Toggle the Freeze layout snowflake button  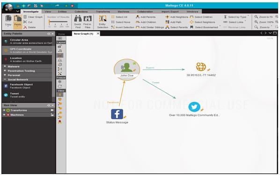coord(59,82)
